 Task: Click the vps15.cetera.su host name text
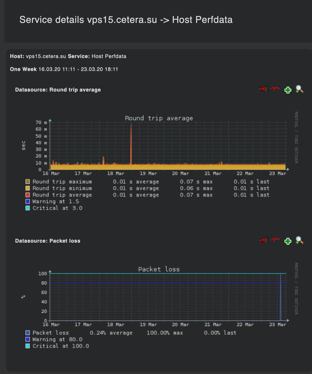46,56
